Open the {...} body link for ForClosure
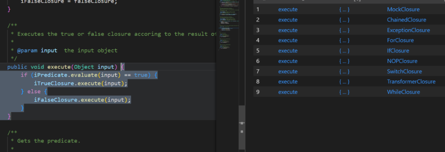The width and height of the screenshot is (445, 152). coord(344,40)
